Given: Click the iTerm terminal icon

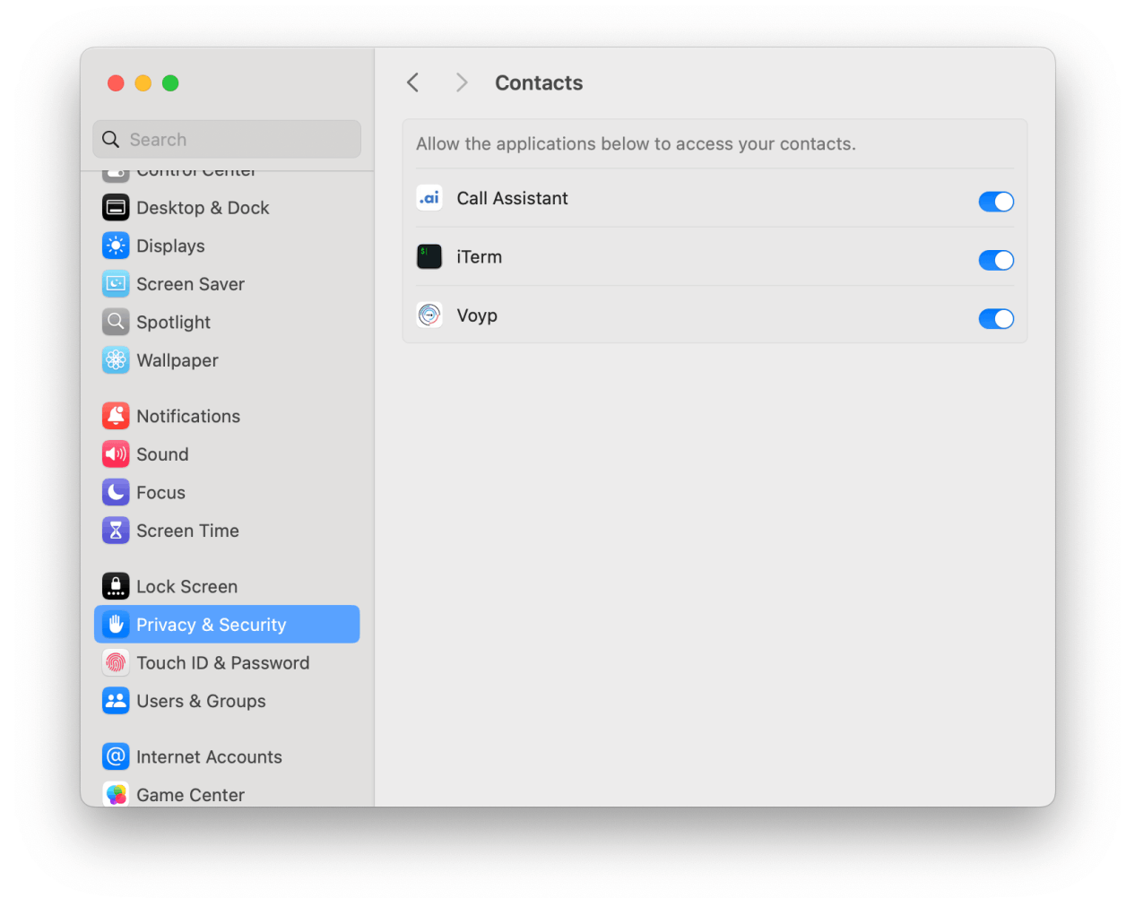Looking at the screenshot, I should pyautogui.click(x=429, y=256).
